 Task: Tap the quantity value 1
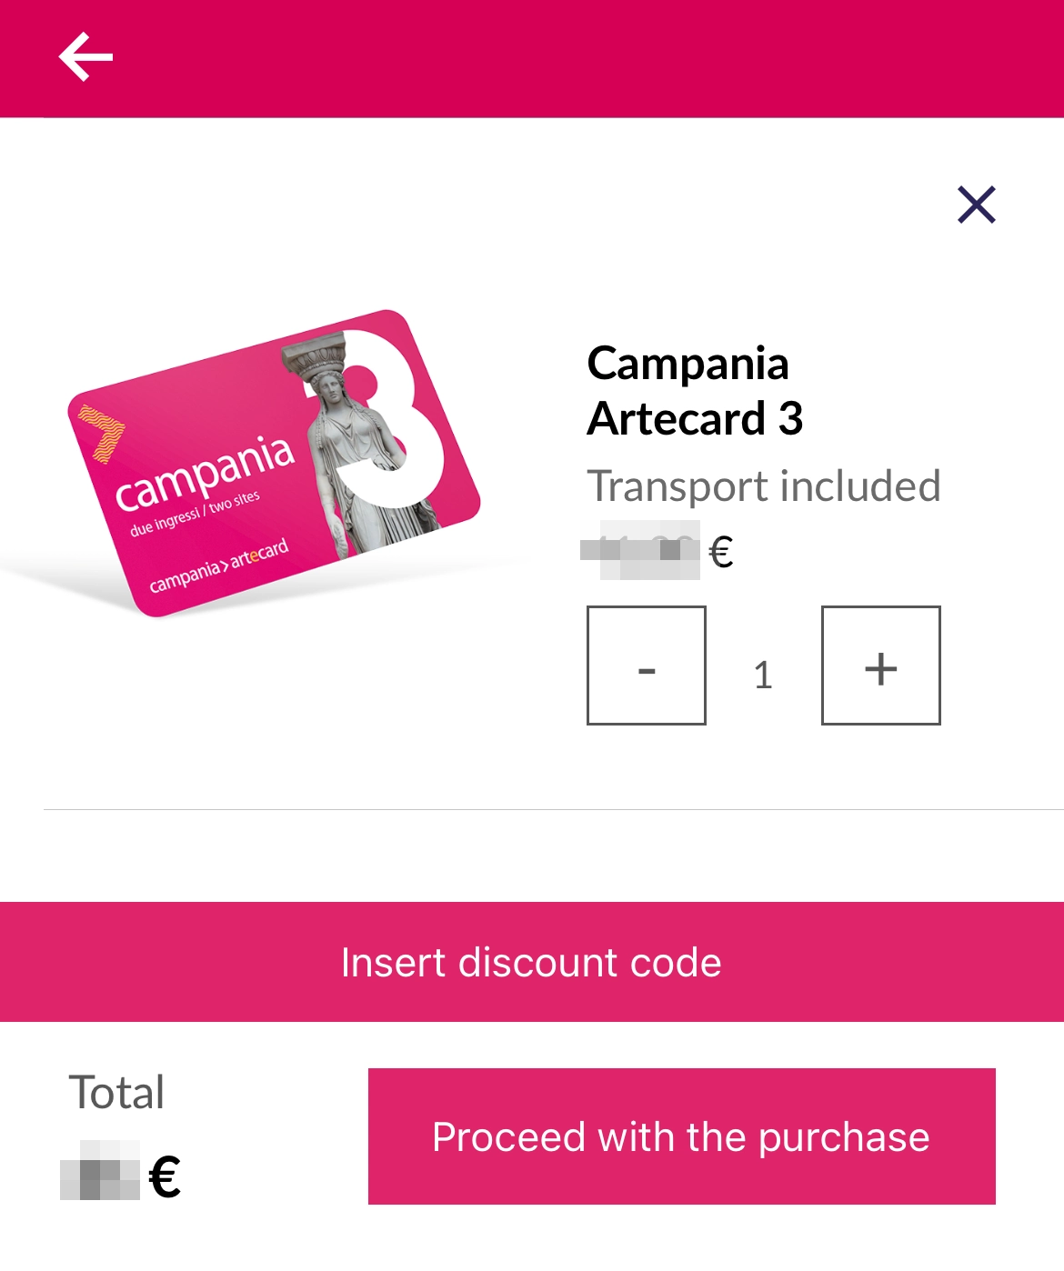(x=763, y=675)
